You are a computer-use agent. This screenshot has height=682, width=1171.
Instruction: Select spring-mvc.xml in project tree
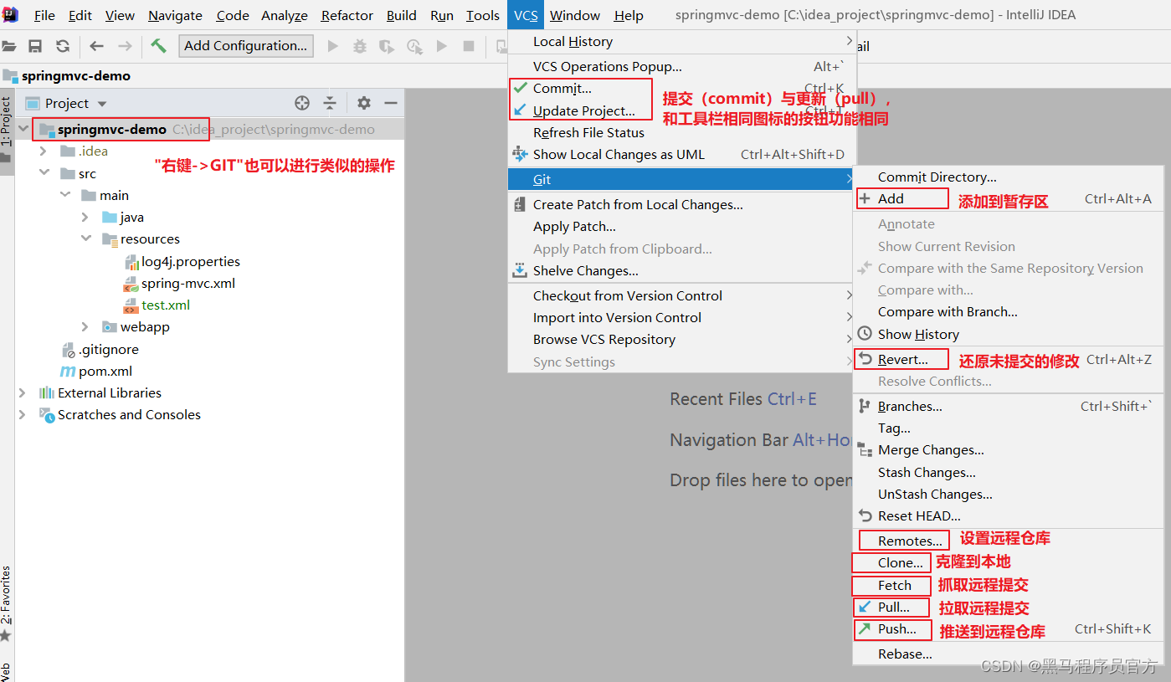tap(188, 283)
